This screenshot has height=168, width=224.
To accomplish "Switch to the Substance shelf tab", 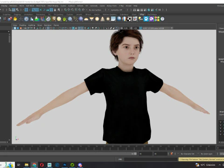I will pos(124,14).
